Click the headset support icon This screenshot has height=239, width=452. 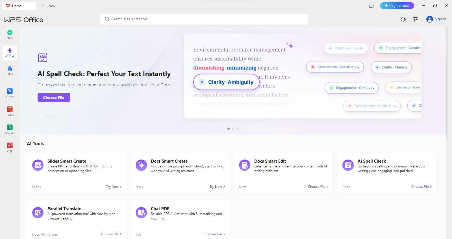point(403,19)
